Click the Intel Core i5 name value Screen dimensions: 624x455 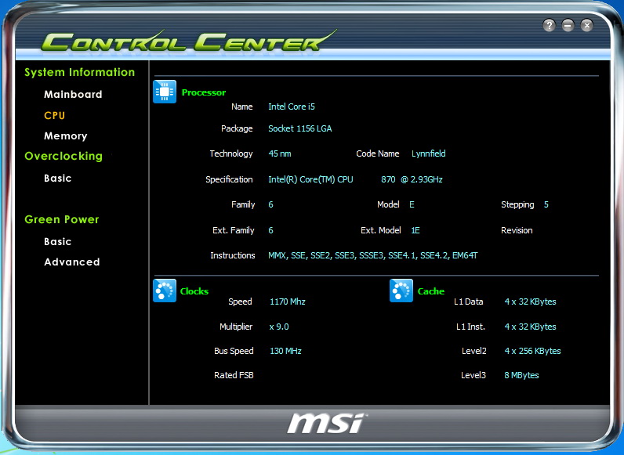pos(292,107)
